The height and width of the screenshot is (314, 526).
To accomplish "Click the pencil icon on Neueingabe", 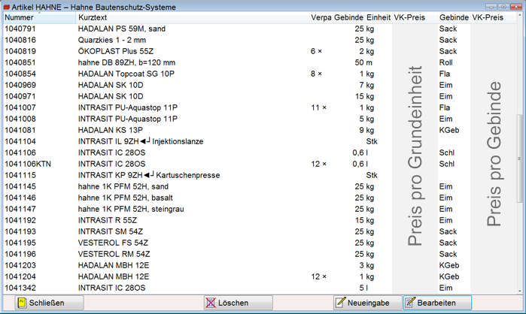I will click(340, 302).
